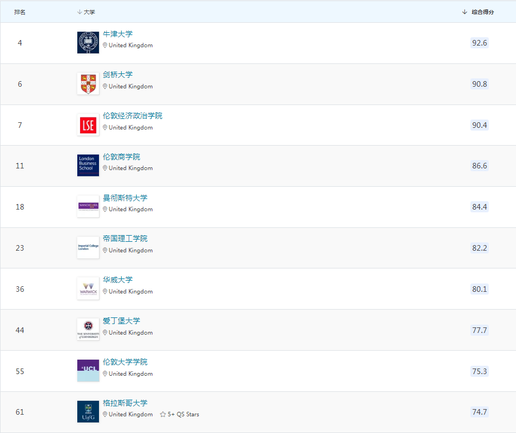Click the 排名 column header

(20, 12)
